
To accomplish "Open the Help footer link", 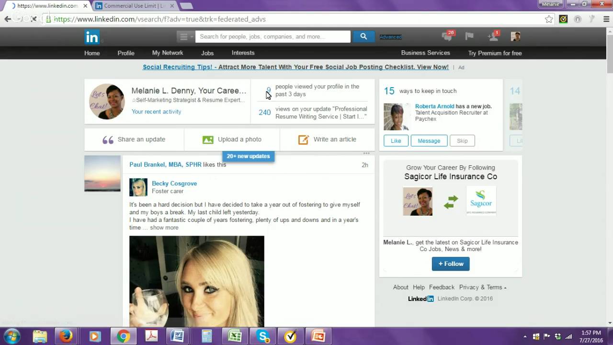I will [419, 287].
